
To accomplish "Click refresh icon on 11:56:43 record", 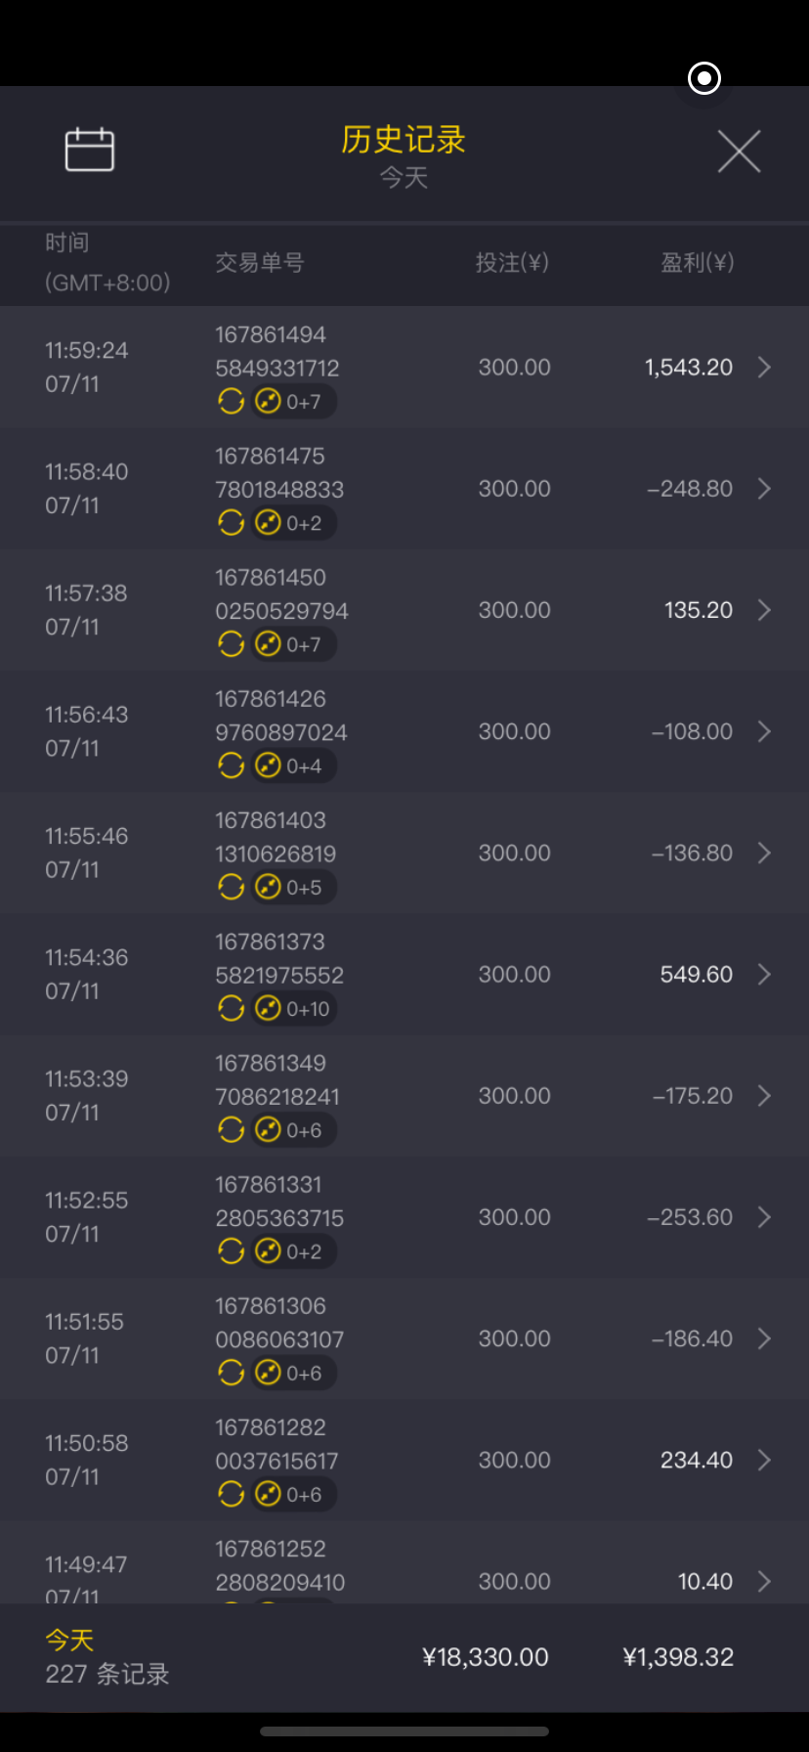I will pyautogui.click(x=231, y=766).
